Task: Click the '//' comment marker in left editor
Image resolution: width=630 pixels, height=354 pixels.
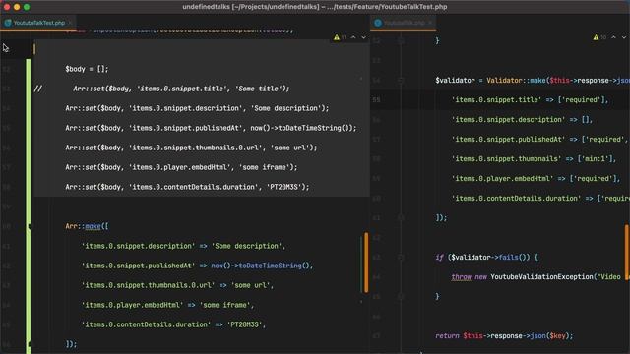Action: pos(37,88)
